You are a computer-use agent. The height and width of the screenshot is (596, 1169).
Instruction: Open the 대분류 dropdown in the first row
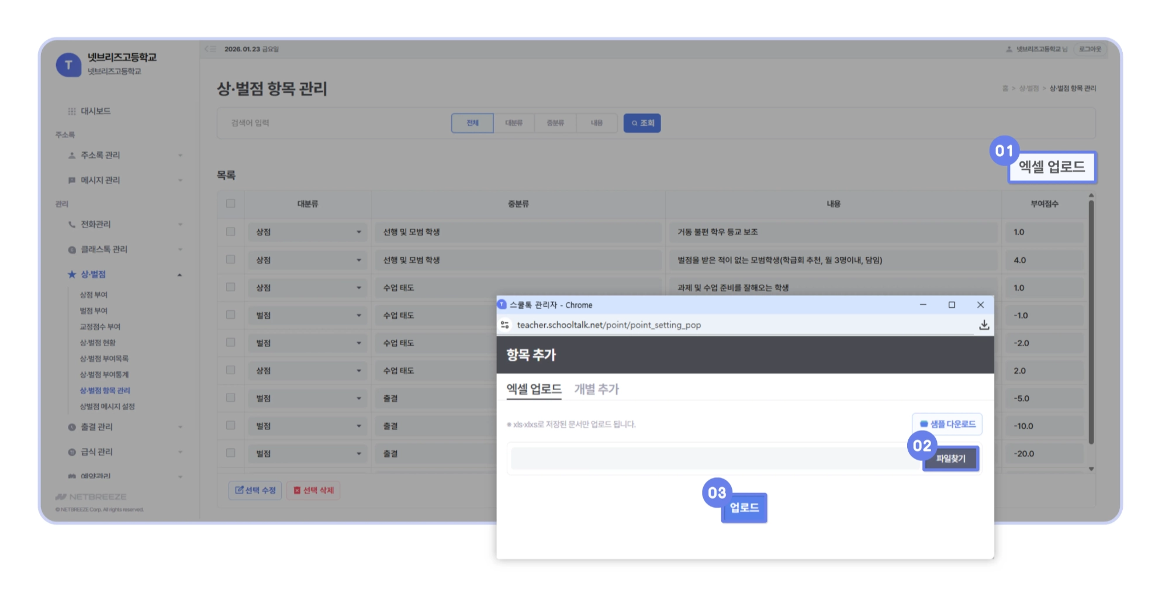[308, 232]
